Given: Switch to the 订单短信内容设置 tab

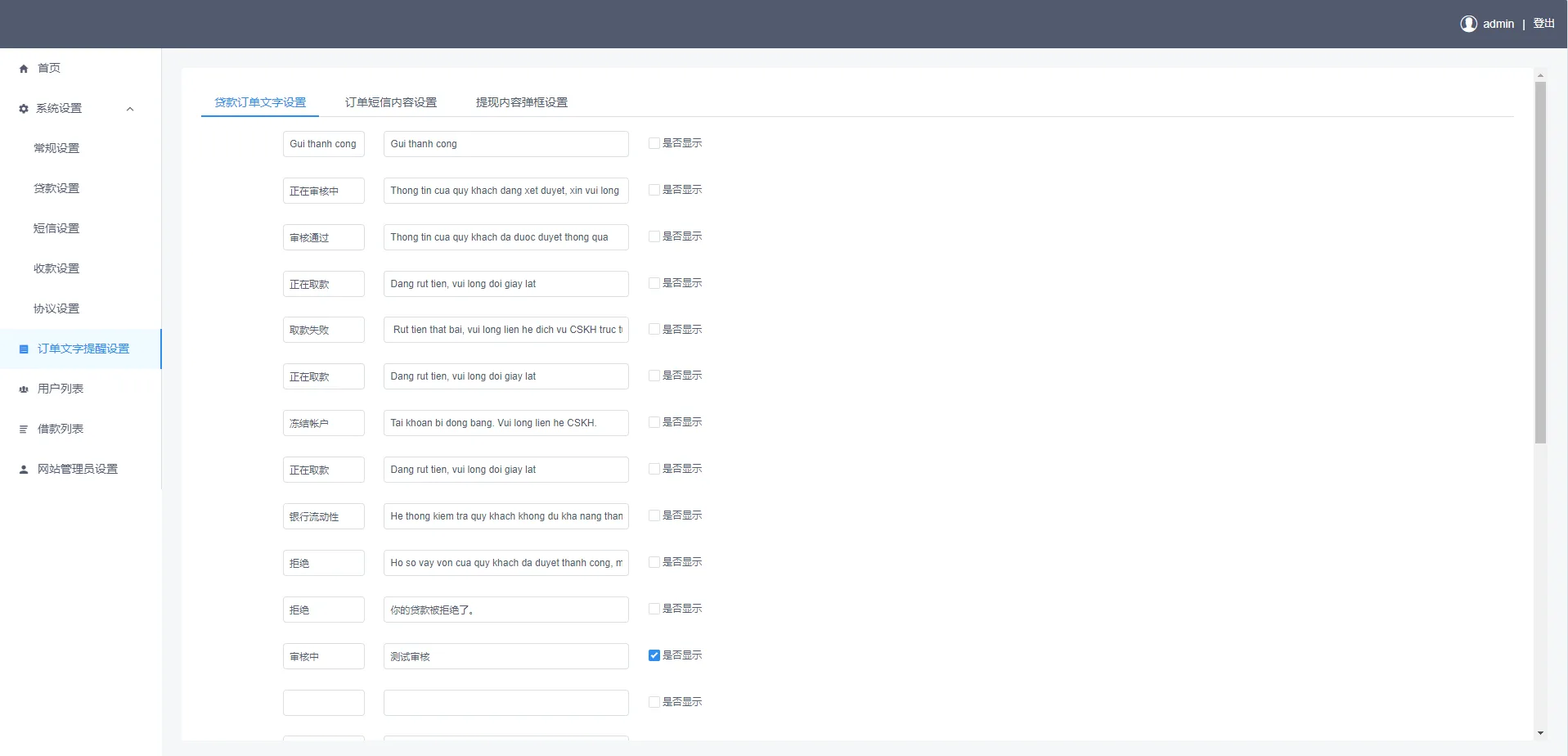Looking at the screenshot, I should coord(390,102).
